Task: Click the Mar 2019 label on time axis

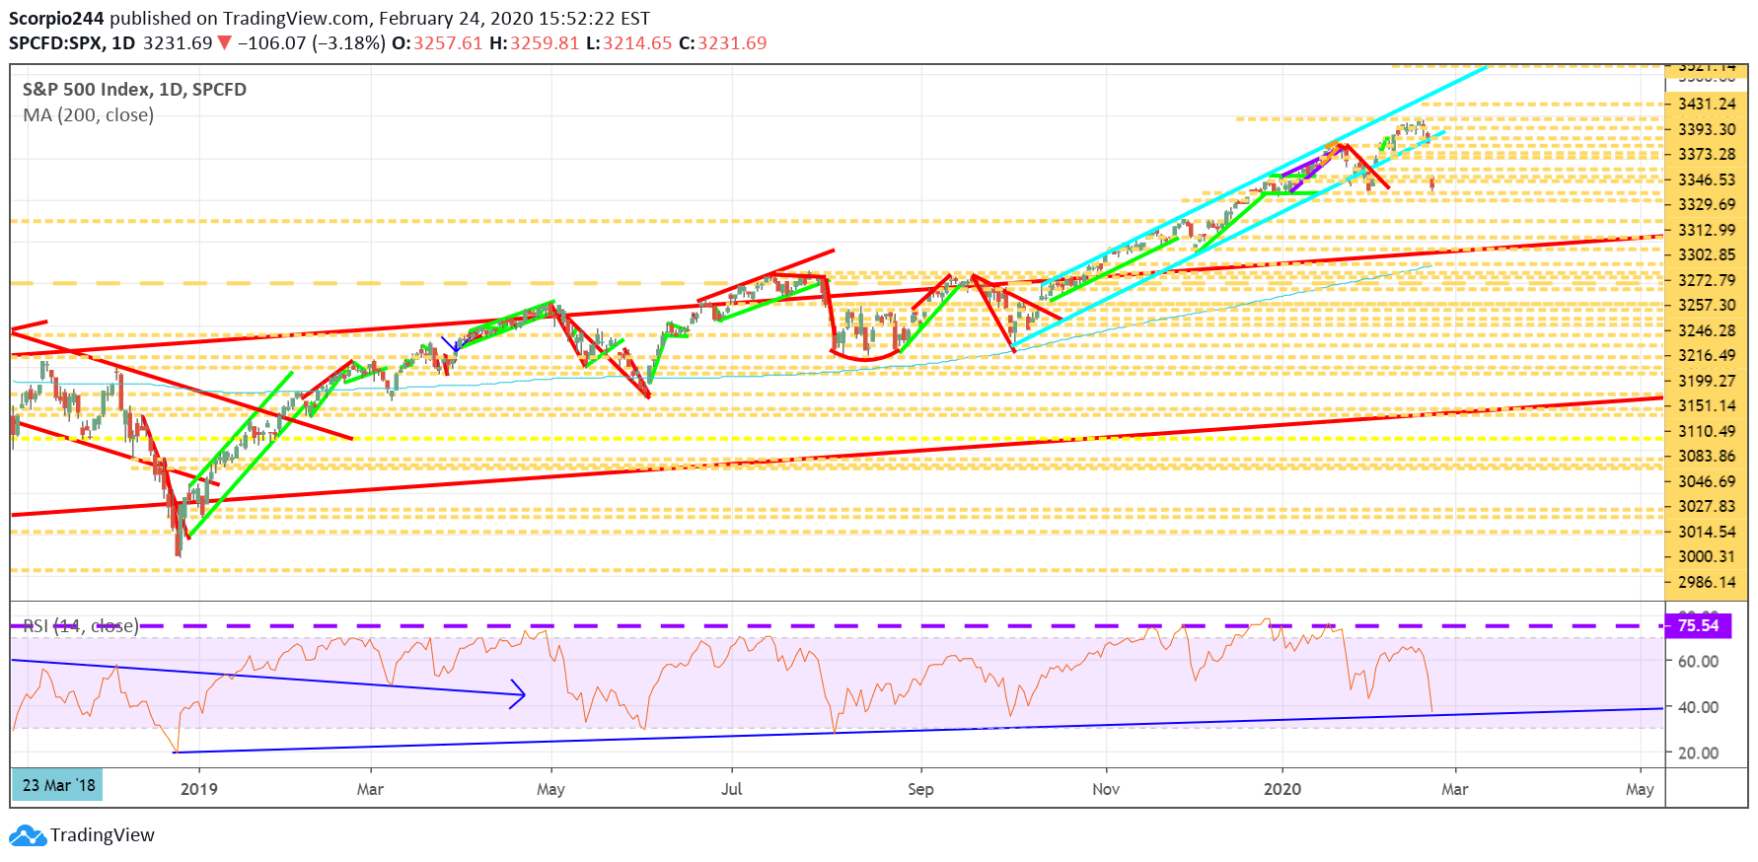Action: [x=370, y=789]
